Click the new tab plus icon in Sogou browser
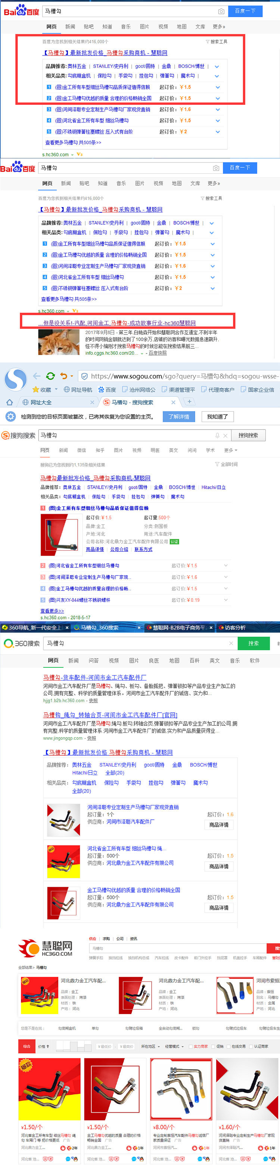Image resolution: width=280 pixels, height=1165 pixels. pos(189,401)
